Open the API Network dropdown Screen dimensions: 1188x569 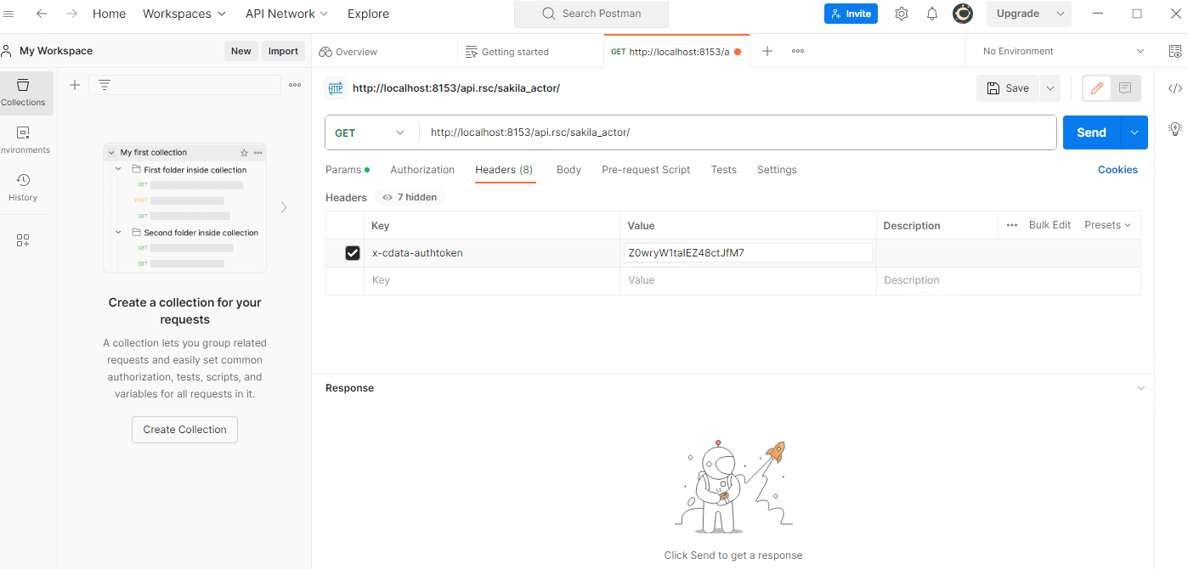tap(286, 14)
